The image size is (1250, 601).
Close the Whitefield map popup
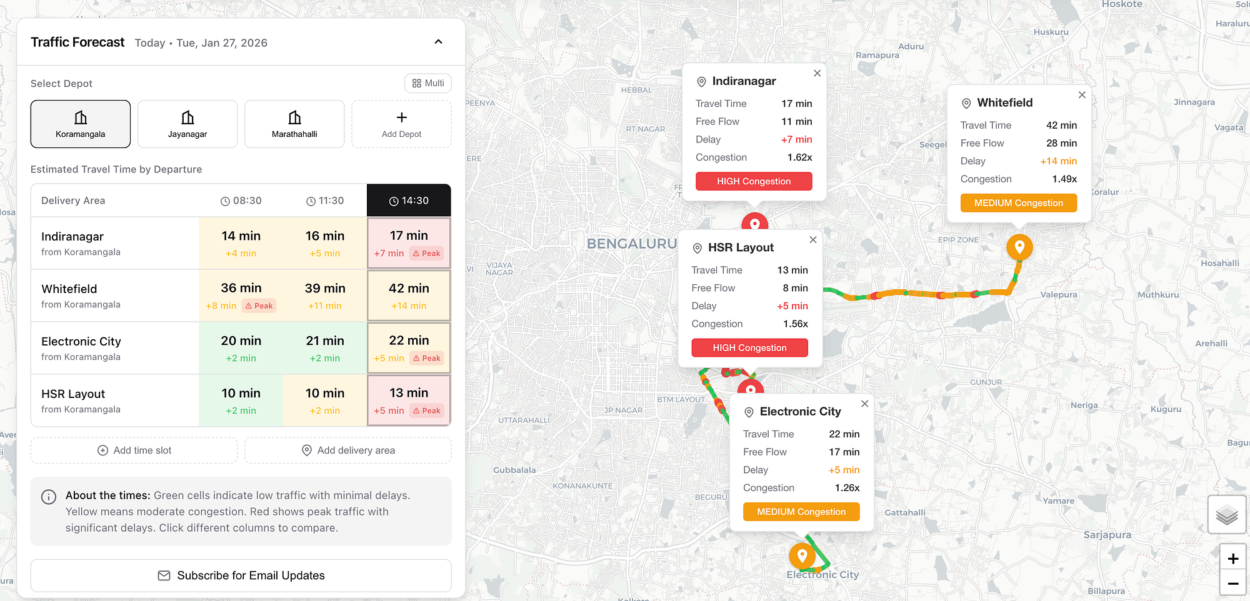(1082, 95)
